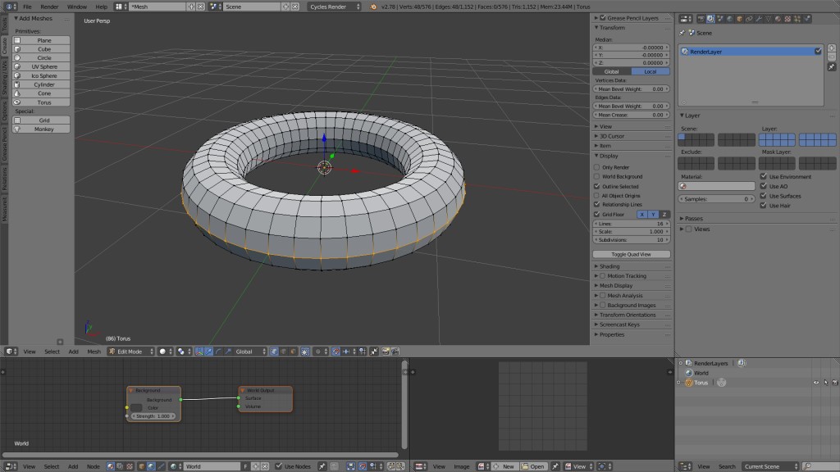Click the pin icon beside Scene
The width and height of the screenshot is (840, 472).
point(682,33)
